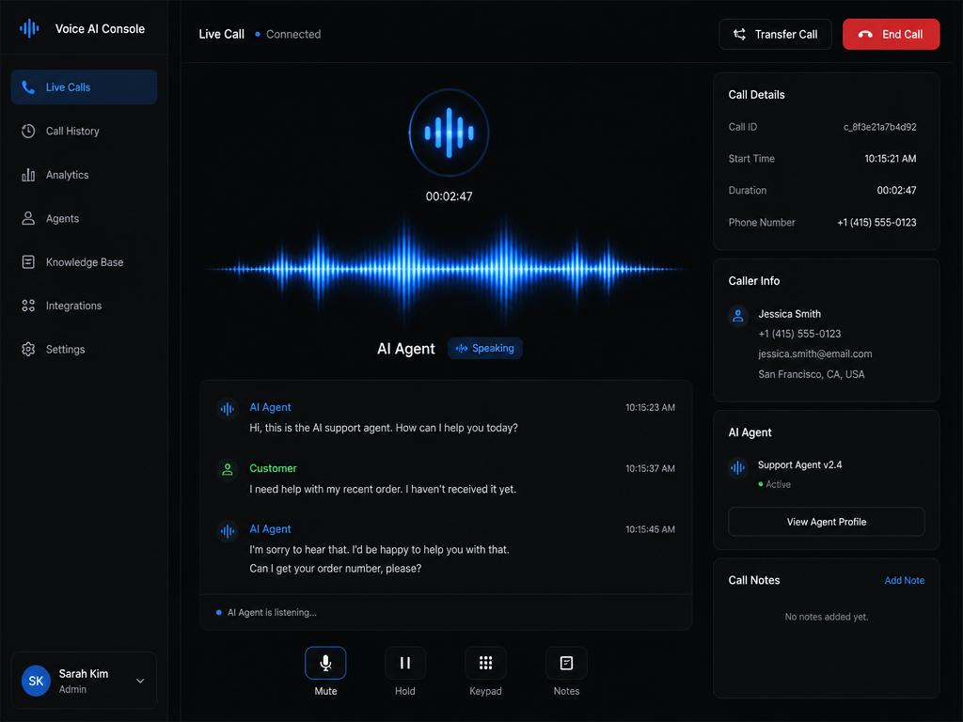Click the SK user avatar
The height and width of the screenshot is (722, 963).
pyautogui.click(x=37, y=681)
